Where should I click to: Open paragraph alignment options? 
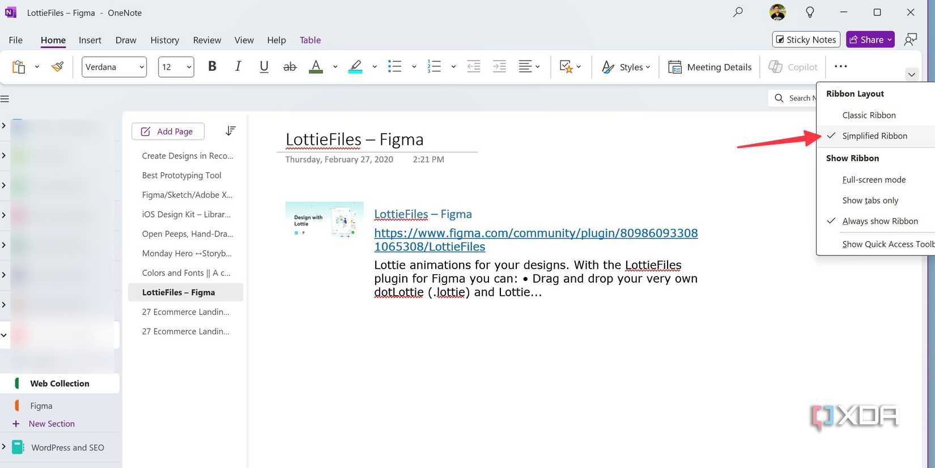[529, 67]
